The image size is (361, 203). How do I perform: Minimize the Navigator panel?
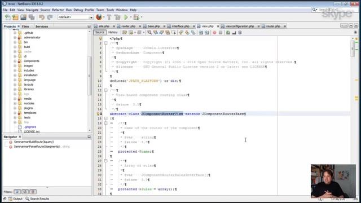click(89, 137)
